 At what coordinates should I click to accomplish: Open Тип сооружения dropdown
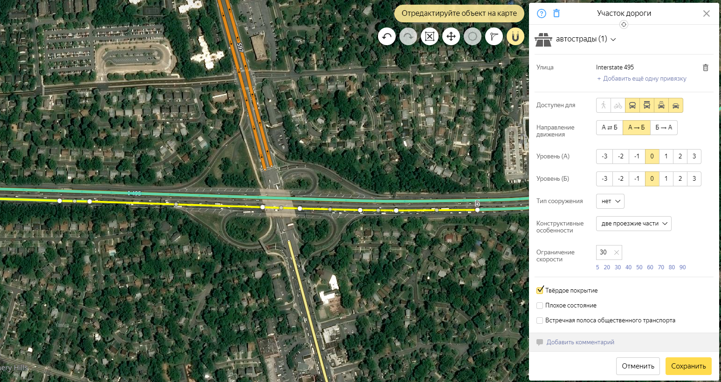610,201
